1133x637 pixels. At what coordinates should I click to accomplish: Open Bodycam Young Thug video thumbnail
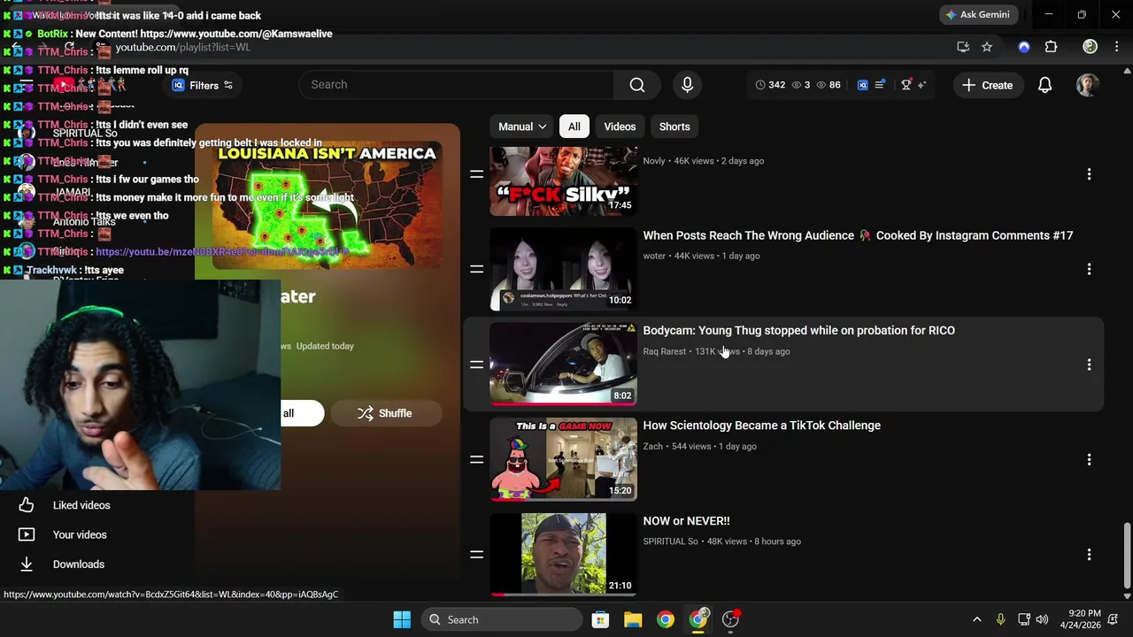tap(563, 364)
